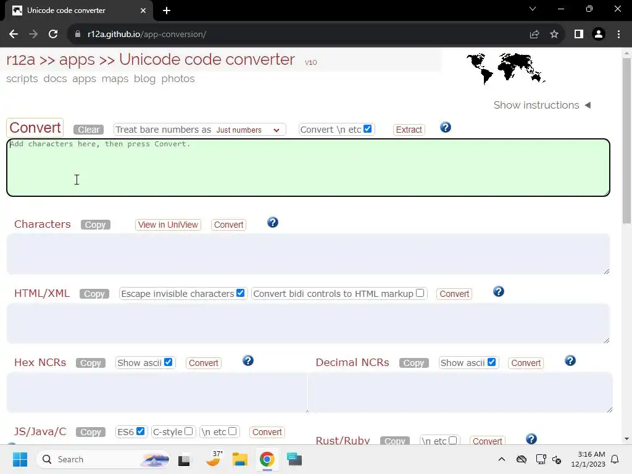Open the Windows Start menu
Screen dimensions: 632x474
click(x=20, y=459)
